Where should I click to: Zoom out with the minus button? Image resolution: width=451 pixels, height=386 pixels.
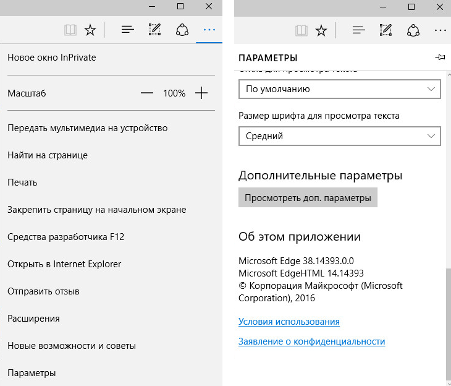(146, 93)
